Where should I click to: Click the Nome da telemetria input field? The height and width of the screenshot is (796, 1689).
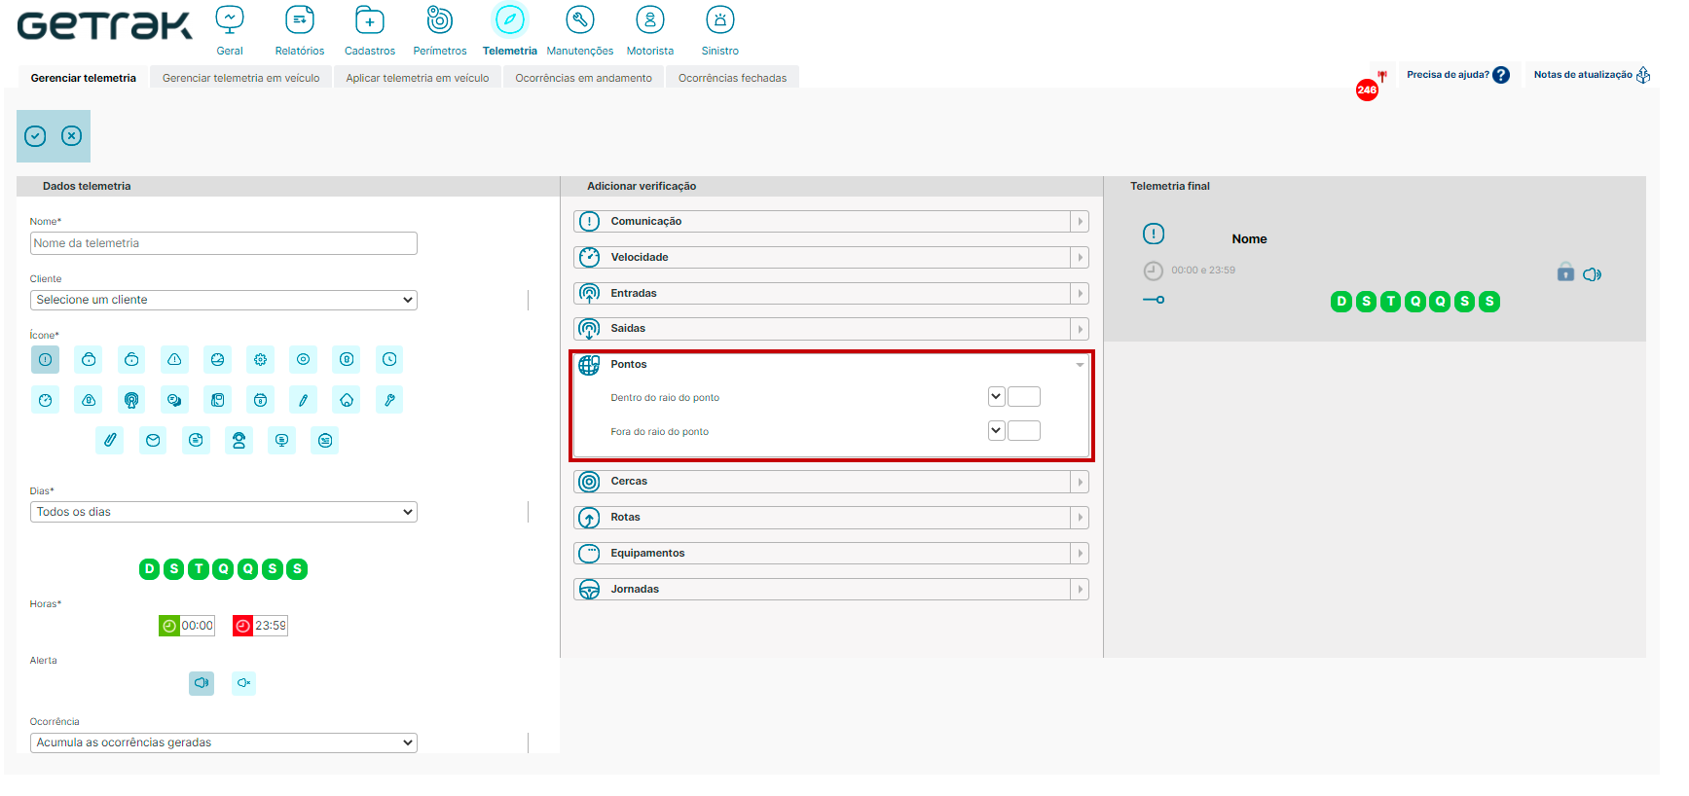click(x=224, y=243)
